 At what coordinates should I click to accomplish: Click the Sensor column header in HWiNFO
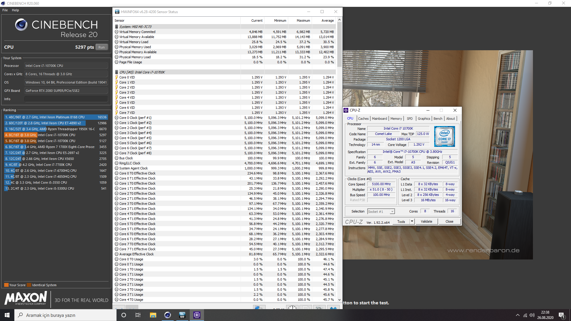coord(177,21)
